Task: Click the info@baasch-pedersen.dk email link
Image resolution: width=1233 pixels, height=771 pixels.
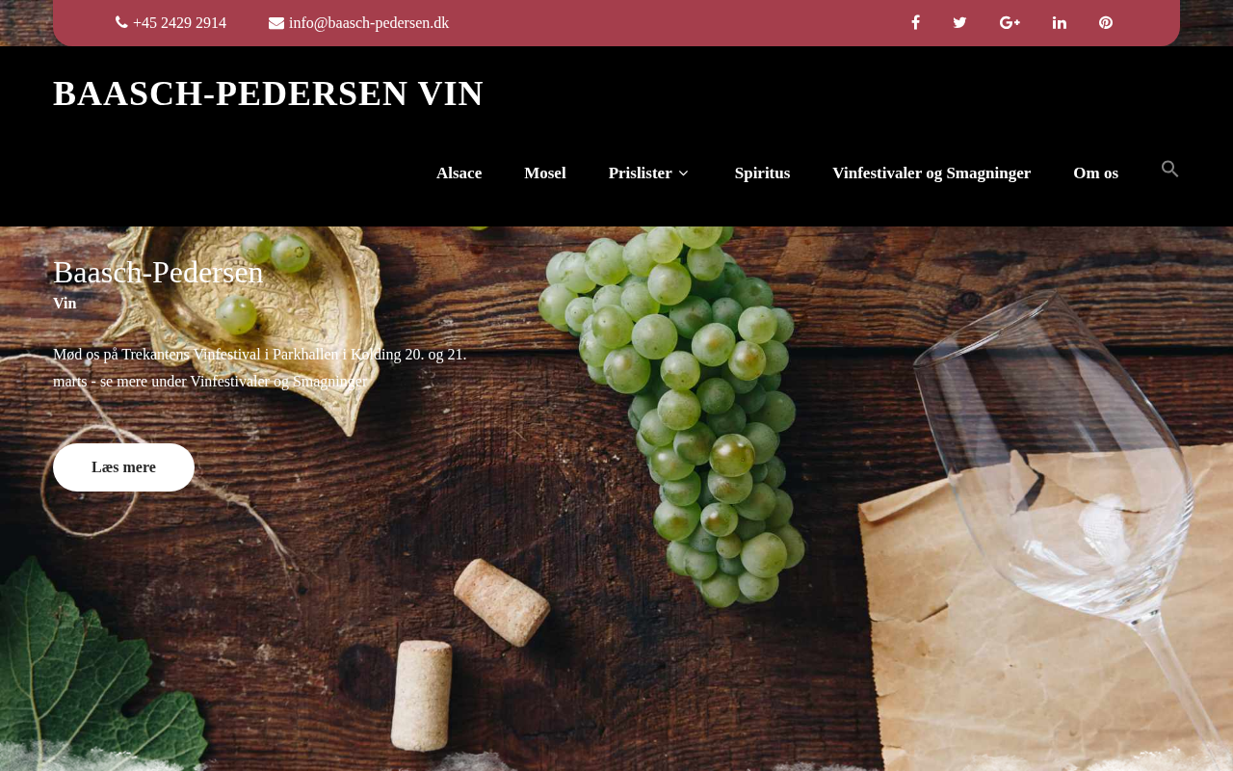Action: [x=369, y=23]
